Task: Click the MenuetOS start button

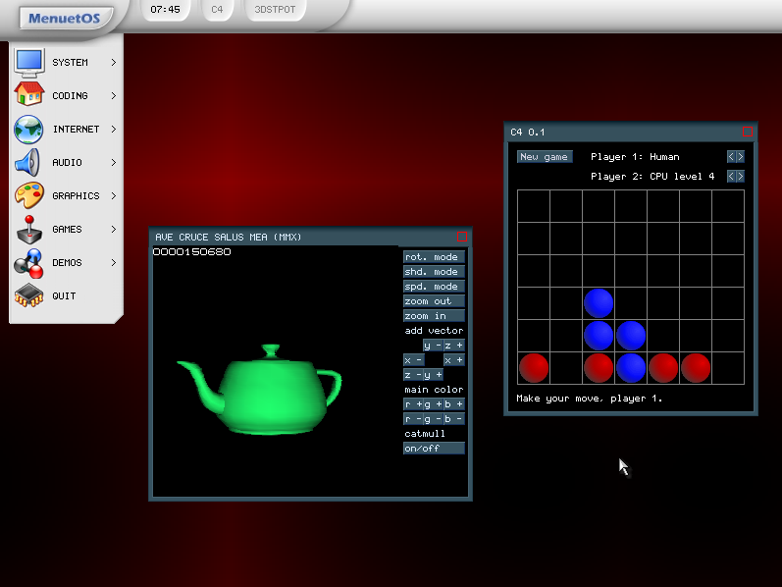Action: click(65, 19)
